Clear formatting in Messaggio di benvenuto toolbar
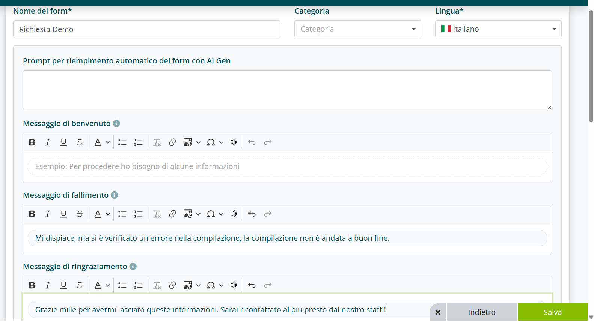 pos(157,142)
